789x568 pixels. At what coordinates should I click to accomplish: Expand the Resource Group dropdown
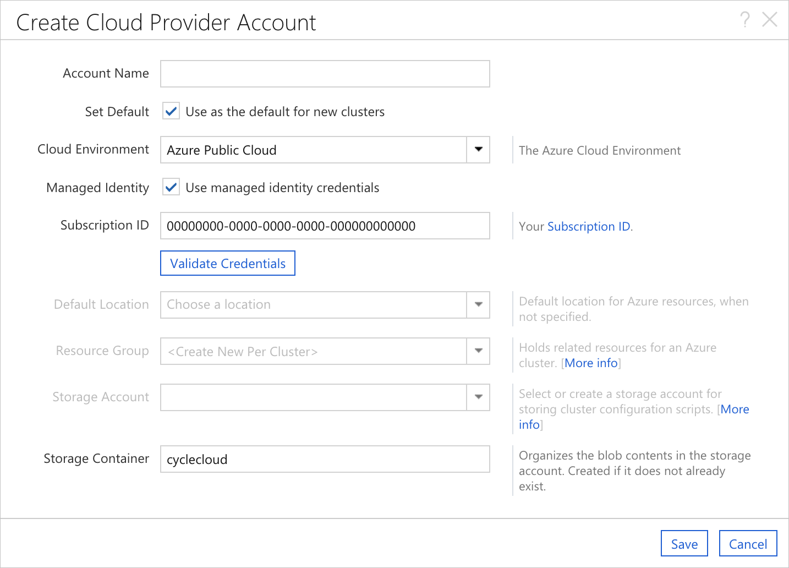pyautogui.click(x=478, y=351)
